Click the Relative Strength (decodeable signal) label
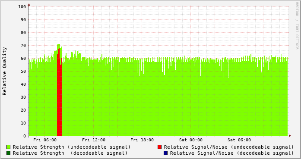301x159 pixels. click(70, 153)
